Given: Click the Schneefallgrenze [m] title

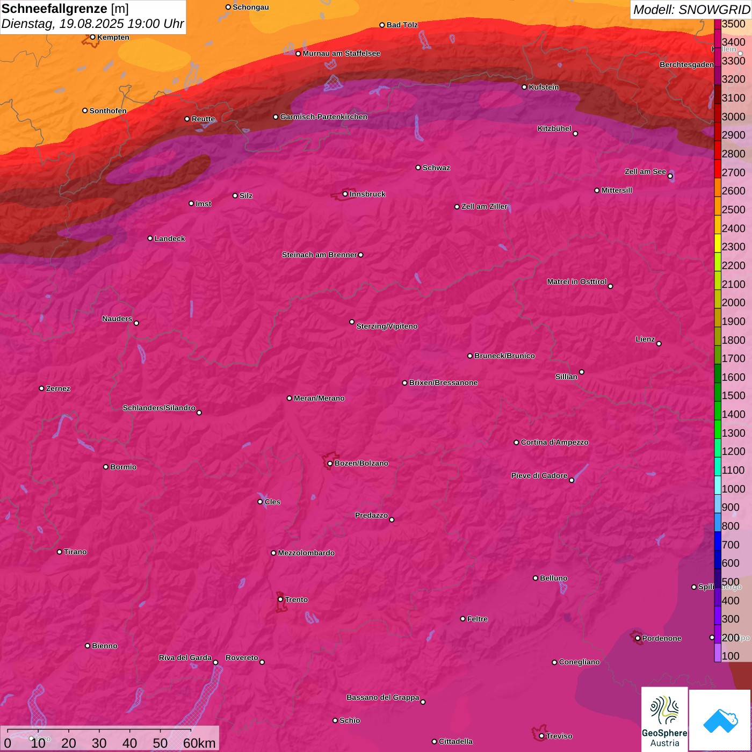Looking at the screenshot, I should coord(65,9).
